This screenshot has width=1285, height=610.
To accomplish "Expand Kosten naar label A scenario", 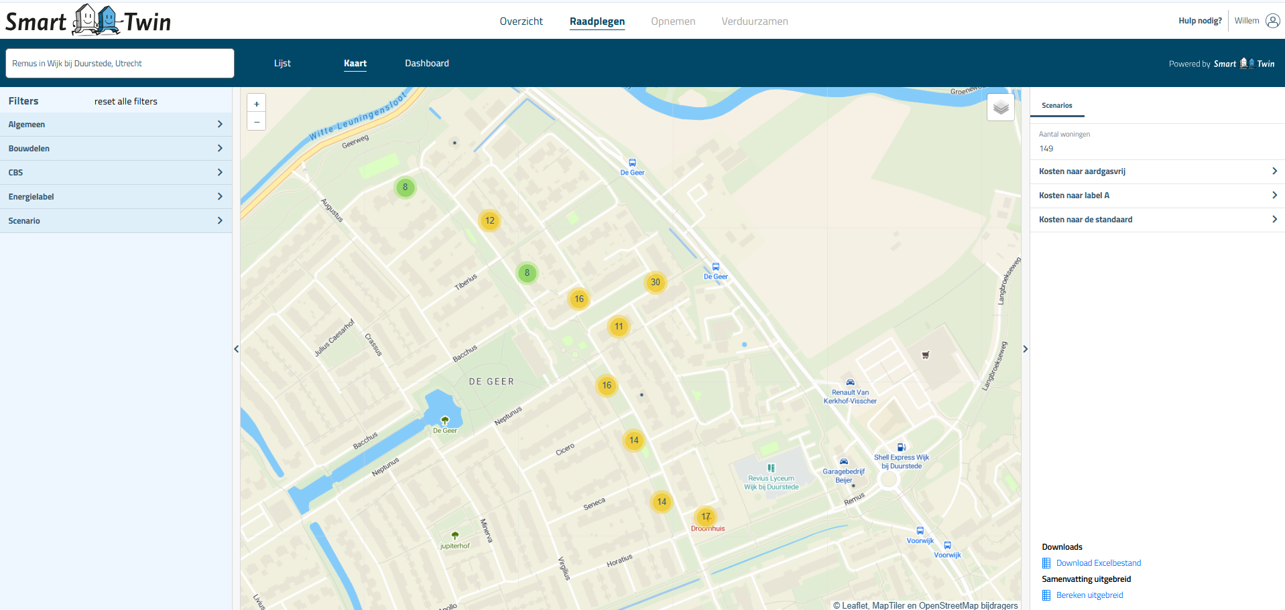I will click(x=1157, y=196).
